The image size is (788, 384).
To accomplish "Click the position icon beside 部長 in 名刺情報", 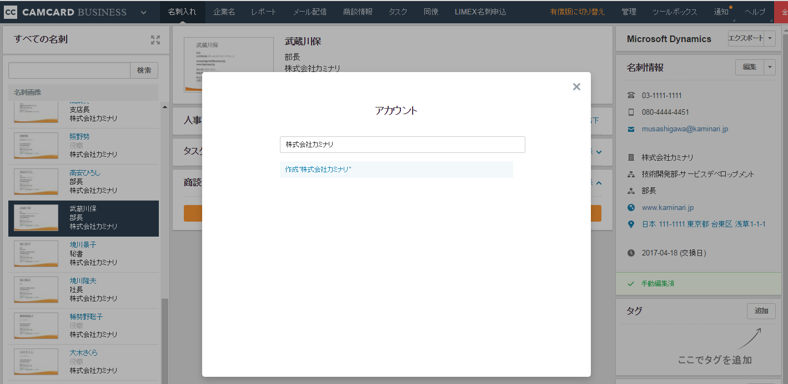I will point(631,191).
